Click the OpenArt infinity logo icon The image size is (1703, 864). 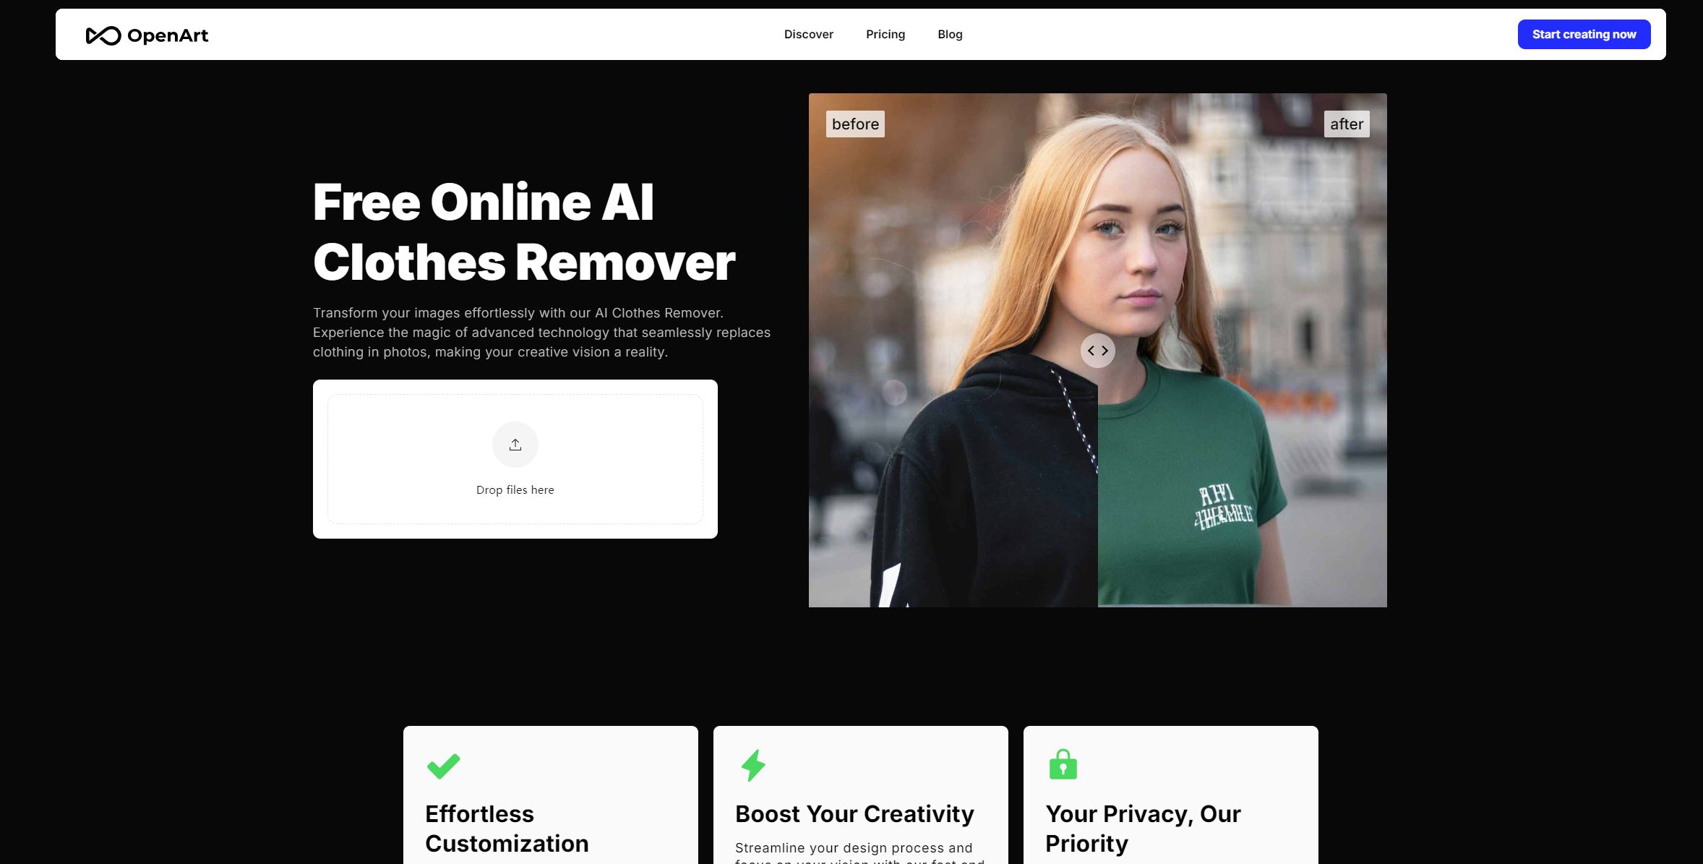pyautogui.click(x=103, y=35)
